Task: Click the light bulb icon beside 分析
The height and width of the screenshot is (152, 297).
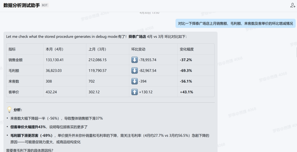Action: coord(9,110)
